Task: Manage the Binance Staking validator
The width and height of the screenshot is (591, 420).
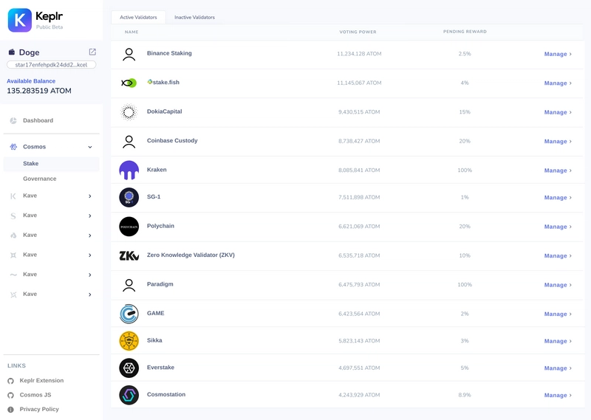Action: (x=558, y=54)
